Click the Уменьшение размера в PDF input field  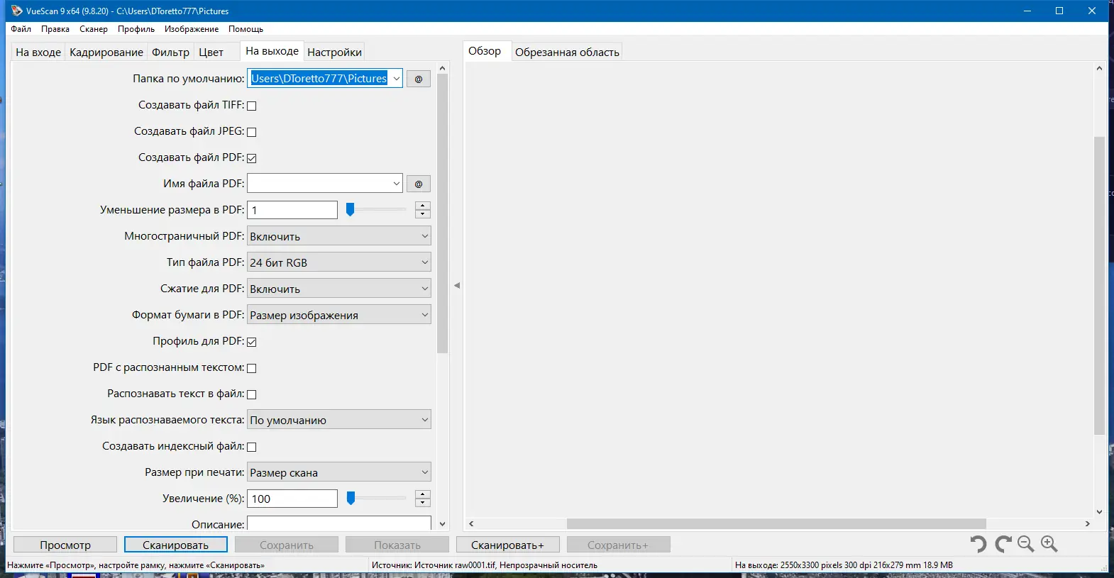[x=292, y=210]
